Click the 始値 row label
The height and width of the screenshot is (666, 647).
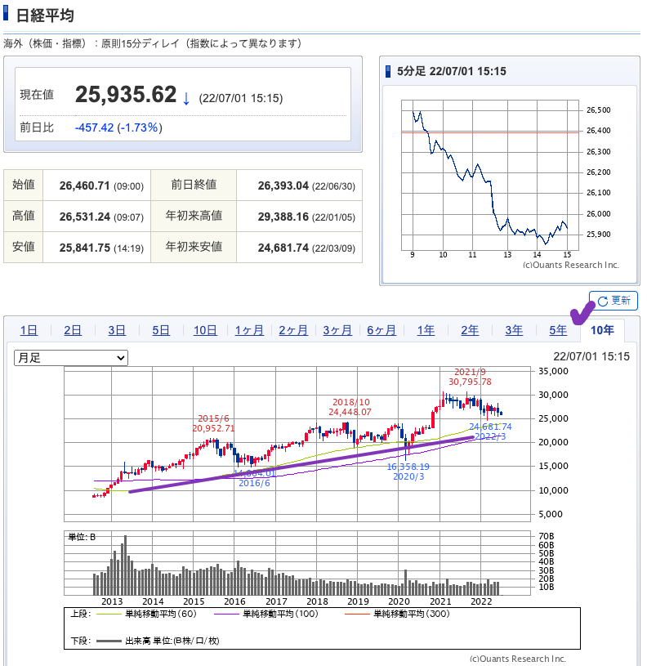tap(24, 185)
